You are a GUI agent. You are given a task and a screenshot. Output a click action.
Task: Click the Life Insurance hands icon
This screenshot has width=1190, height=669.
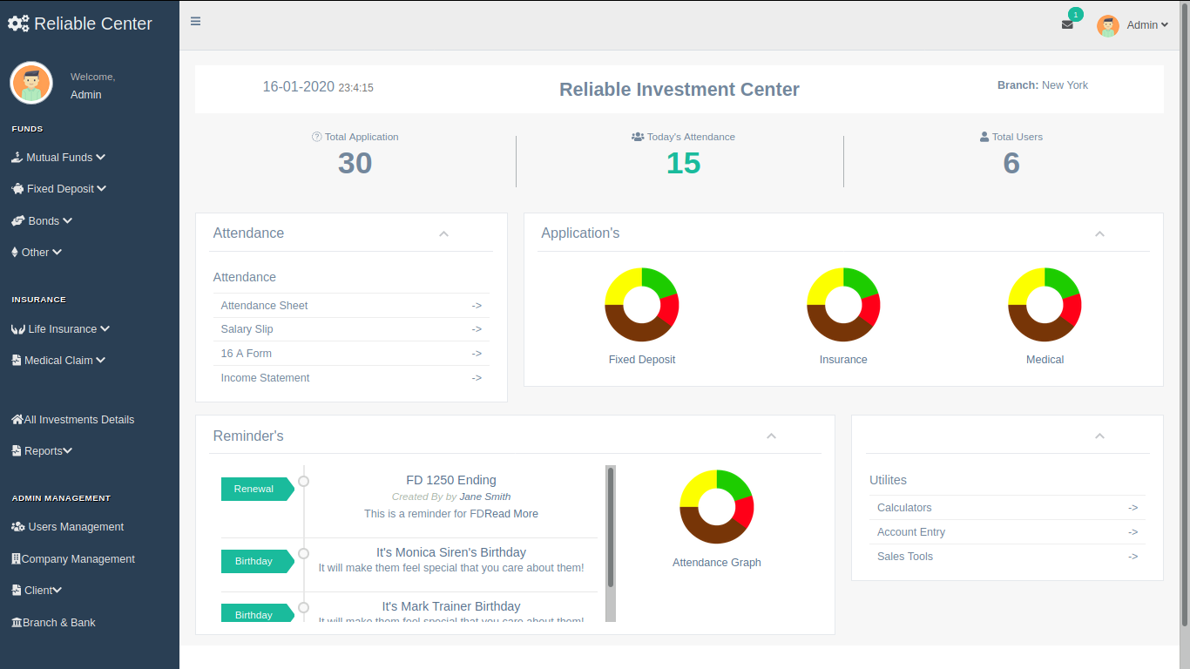point(17,329)
